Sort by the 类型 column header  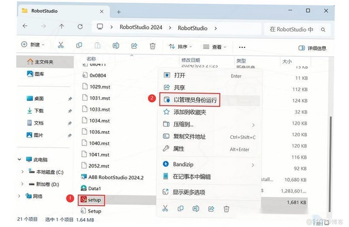(x=241, y=61)
